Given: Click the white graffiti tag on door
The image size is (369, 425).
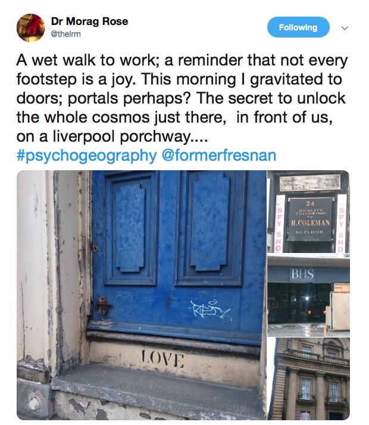Looking at the screenshot, I should point(211,311).
